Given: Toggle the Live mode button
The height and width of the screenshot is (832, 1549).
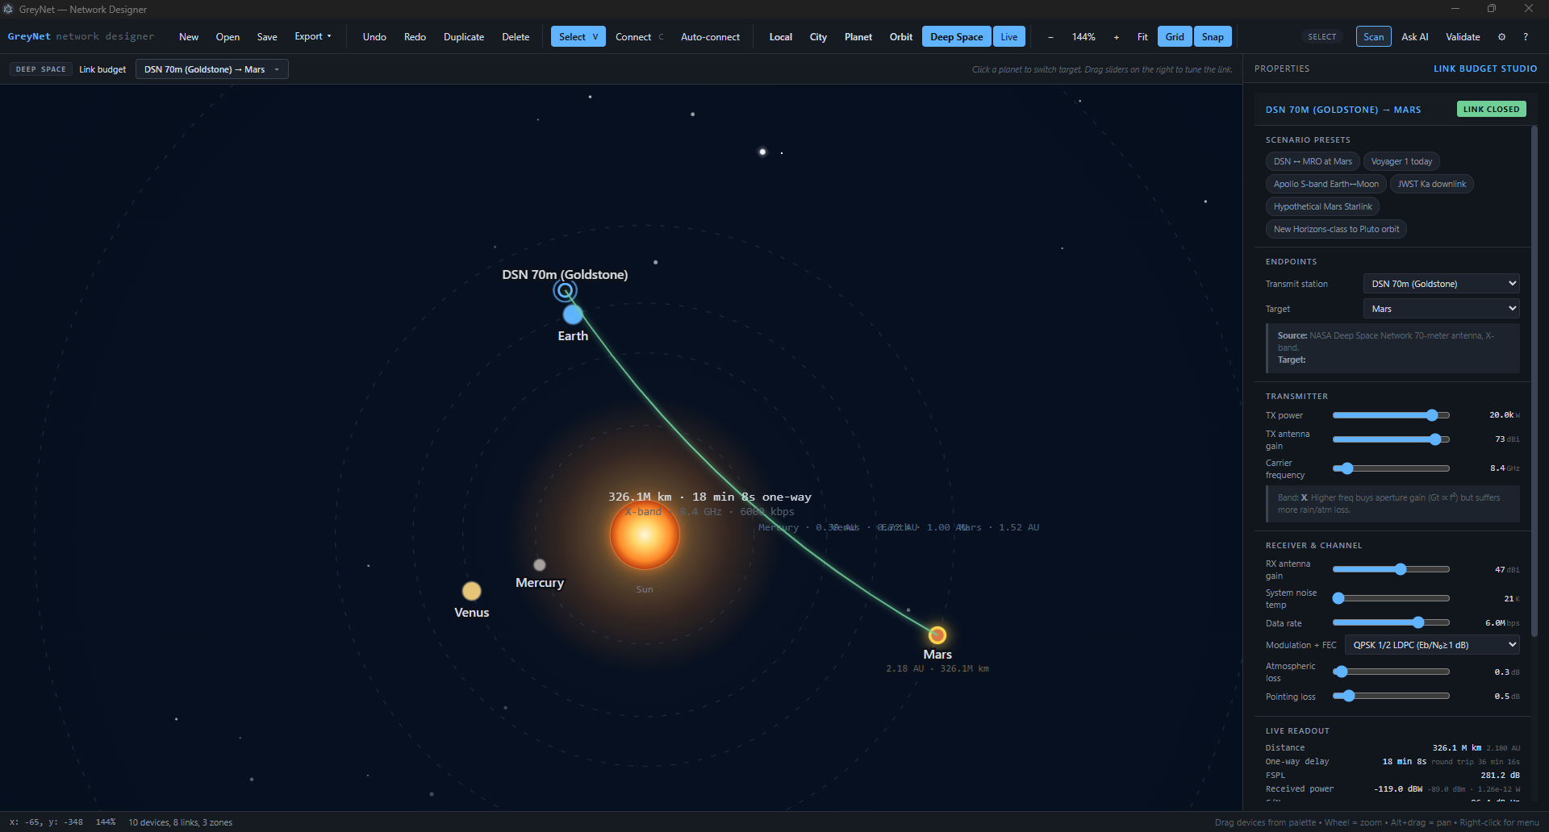Looking at the screenshot, I should (1009, 37).
